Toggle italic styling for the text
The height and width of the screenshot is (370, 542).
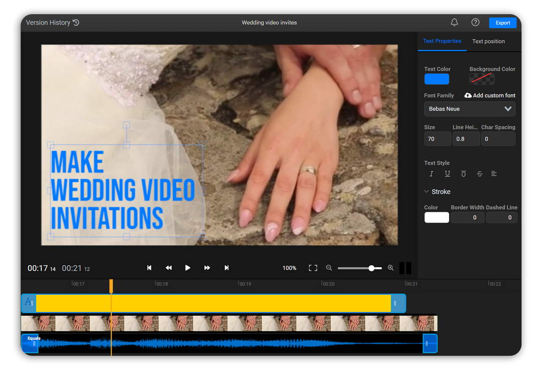[x=431, y=173]
